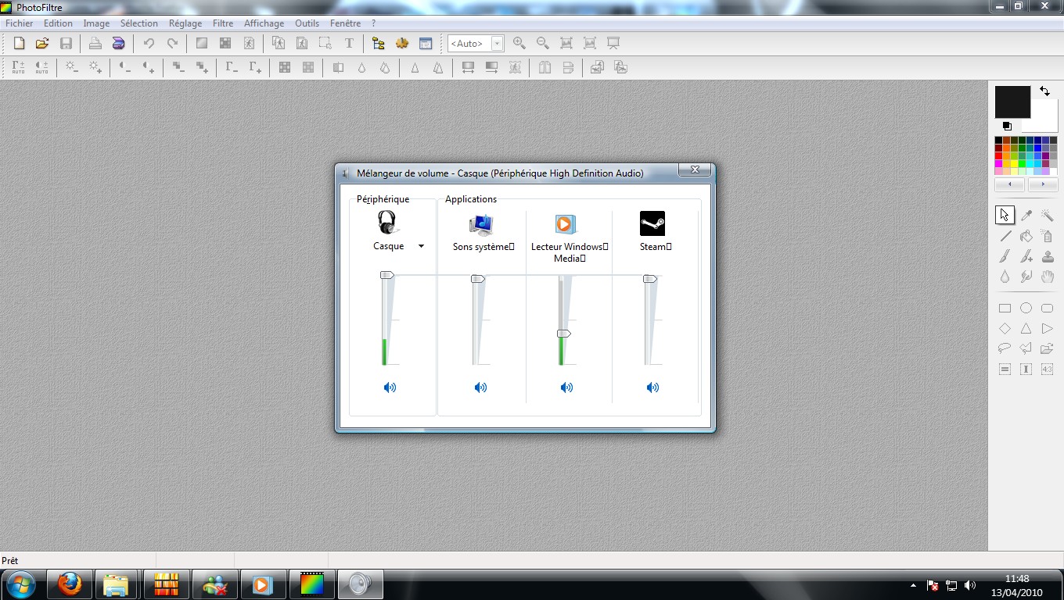Viewport: 1064px width, 600px height.
Task: Open the Filtre menu
Action: click(x=223, y=23)
